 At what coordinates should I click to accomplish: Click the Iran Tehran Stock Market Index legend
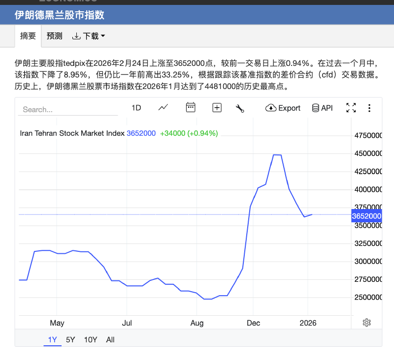pyautogui.click(x=72, y=133)
